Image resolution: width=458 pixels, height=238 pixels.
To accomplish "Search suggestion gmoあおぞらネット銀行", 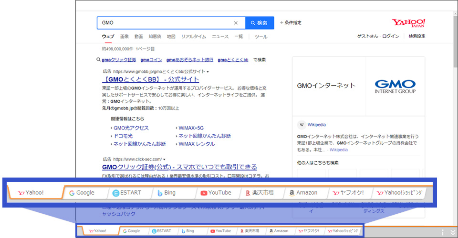I will point(190,59).
